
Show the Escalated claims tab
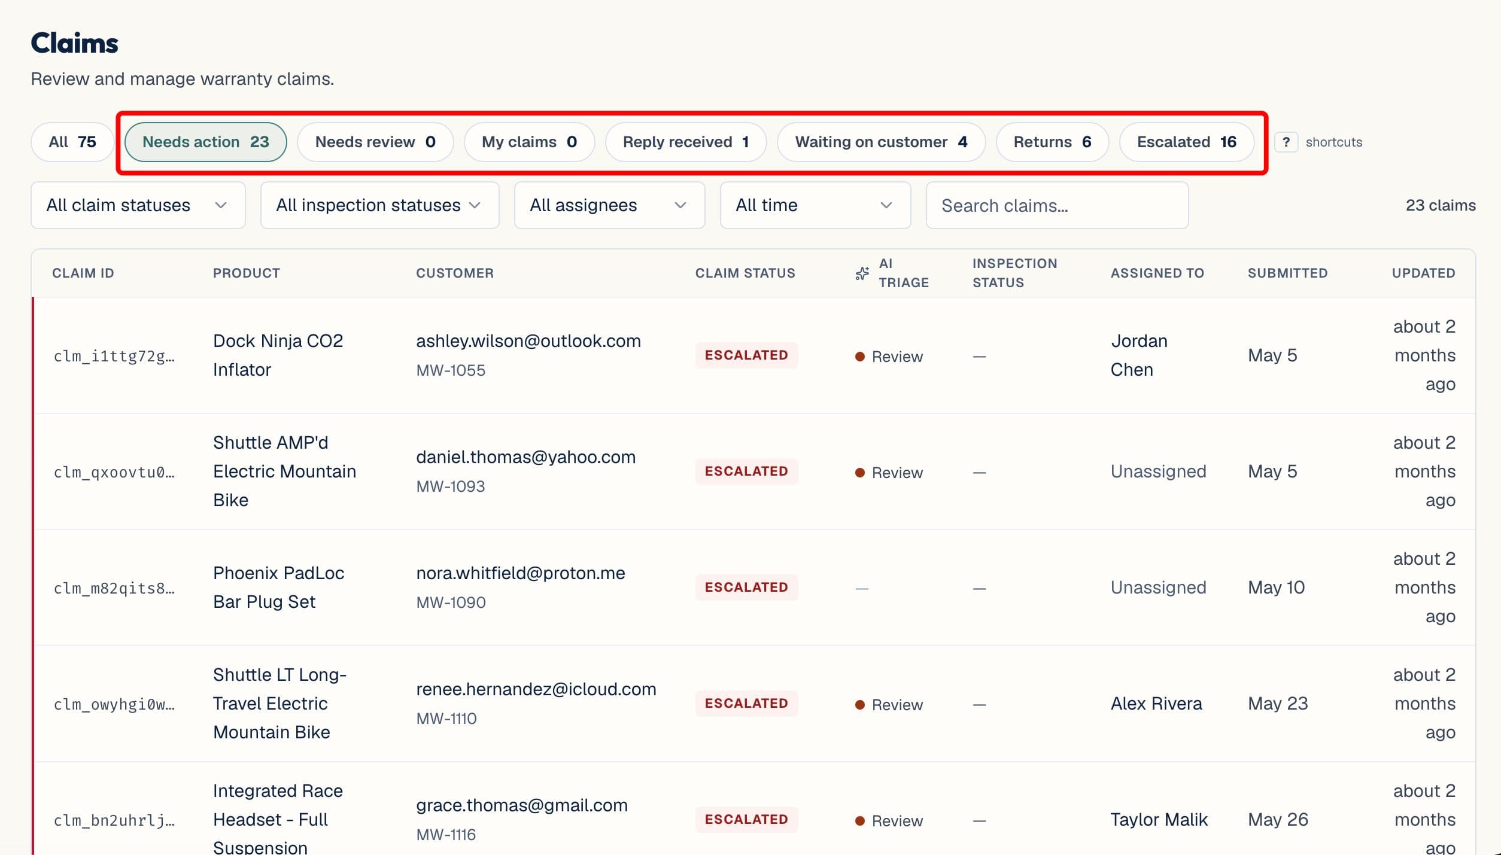coord(1186,142)
